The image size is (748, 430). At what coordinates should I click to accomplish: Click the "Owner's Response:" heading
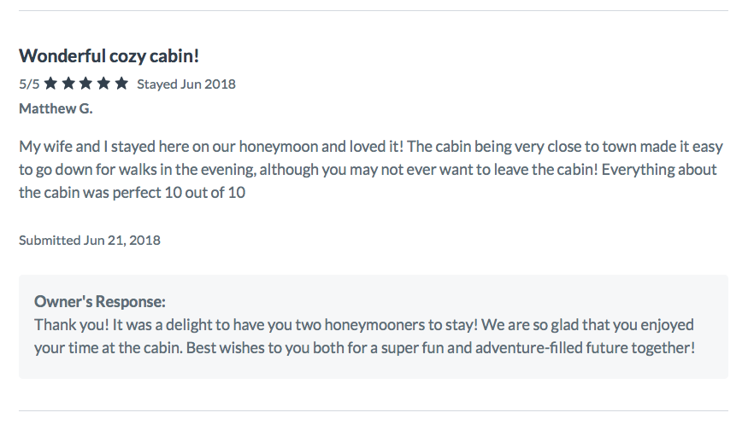coord(100,301)
